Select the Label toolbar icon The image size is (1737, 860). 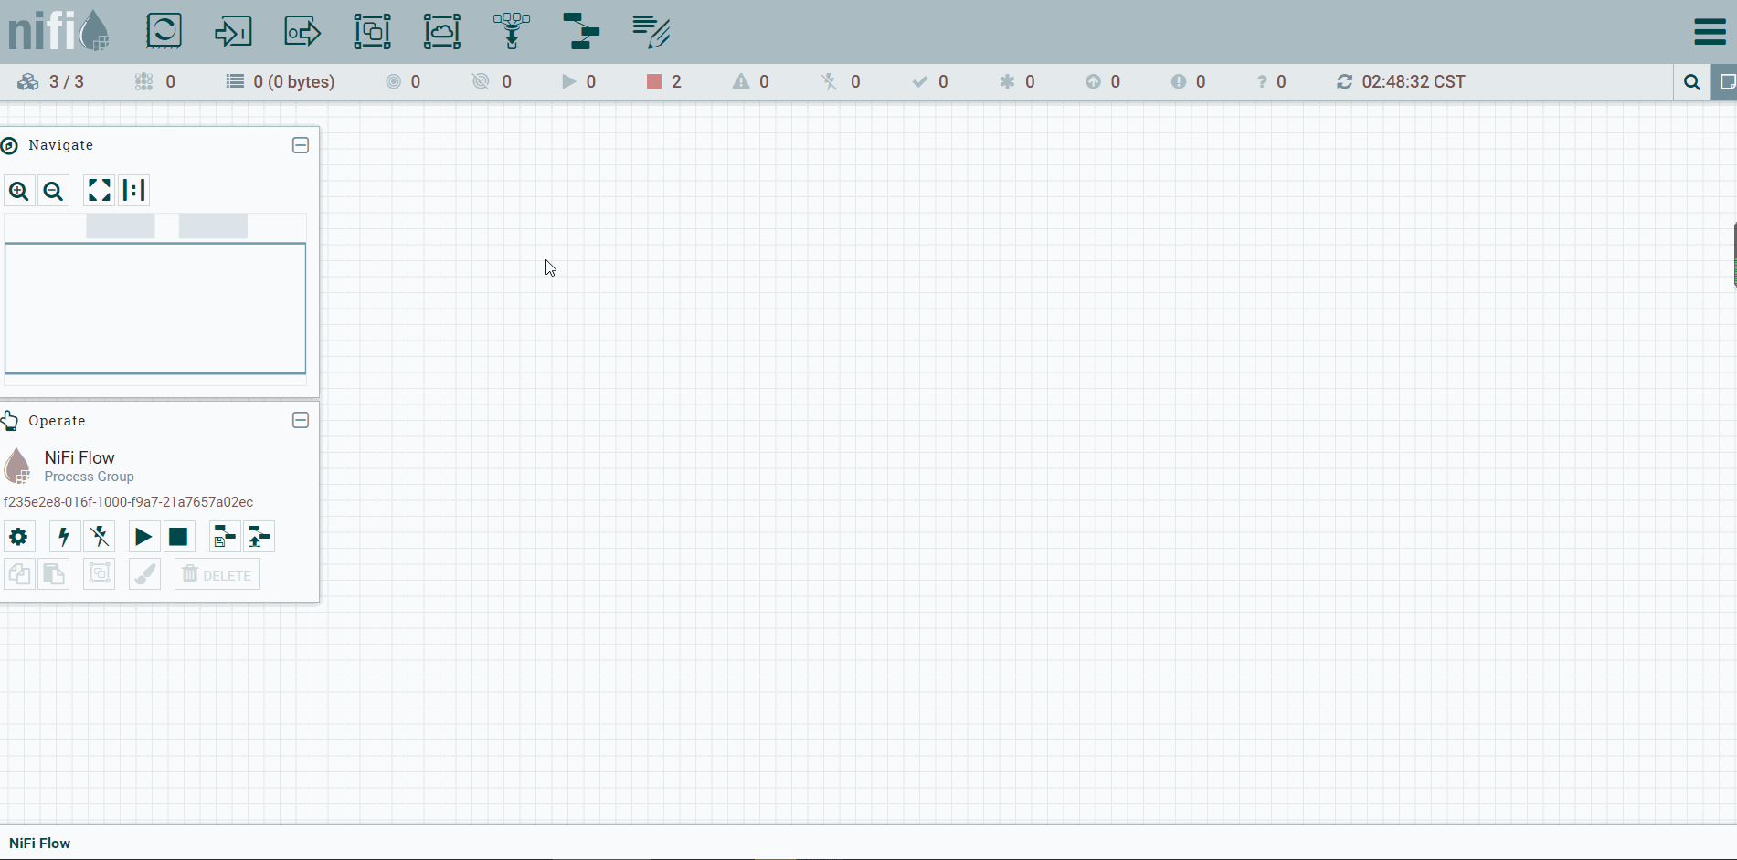click(x=651, y=31)
